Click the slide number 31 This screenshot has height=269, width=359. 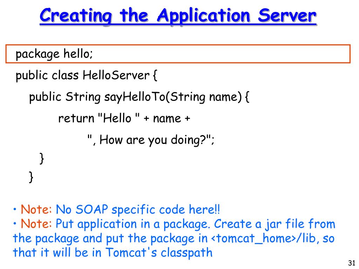(x=352, y=263)
